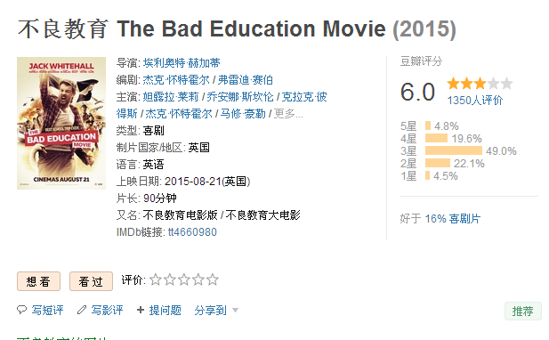Open the 分享到 share menu

click(x=210, y=311)
